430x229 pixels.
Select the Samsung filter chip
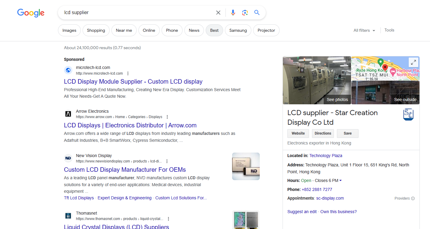point(238,30)
